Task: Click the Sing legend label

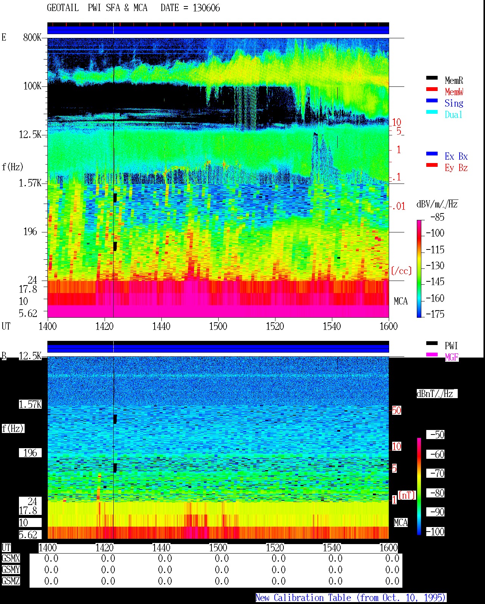Action: [454, 103]
